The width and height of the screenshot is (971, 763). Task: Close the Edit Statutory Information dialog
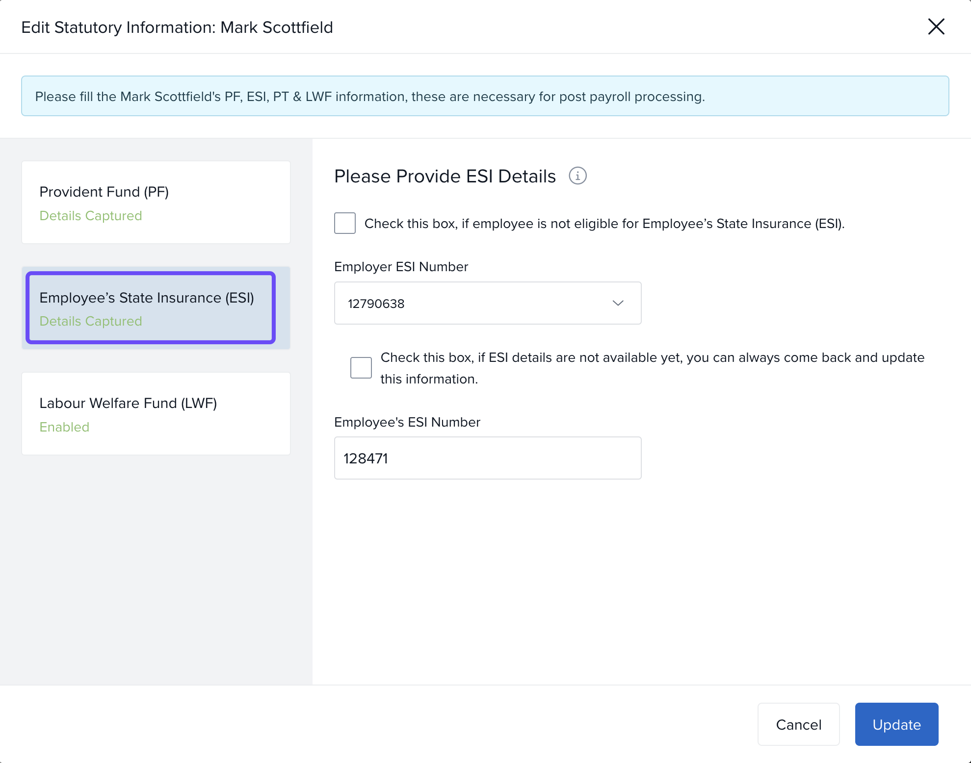pos(936,26)
